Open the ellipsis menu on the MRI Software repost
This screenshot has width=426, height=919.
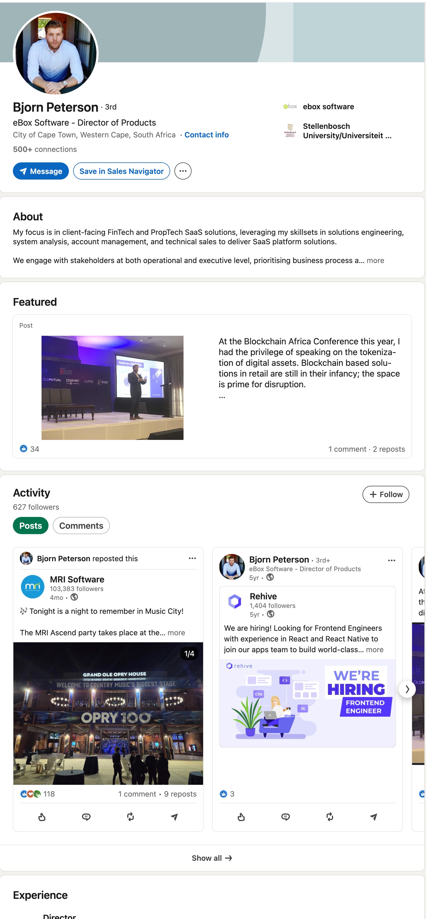coord(193,558)
